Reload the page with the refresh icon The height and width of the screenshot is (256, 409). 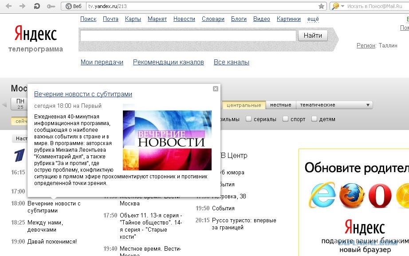(x=37, y=6)
